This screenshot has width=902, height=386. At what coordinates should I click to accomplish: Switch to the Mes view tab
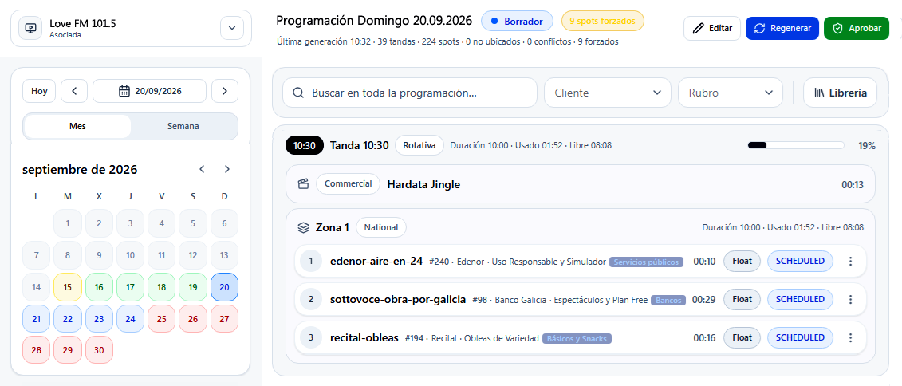77,126
